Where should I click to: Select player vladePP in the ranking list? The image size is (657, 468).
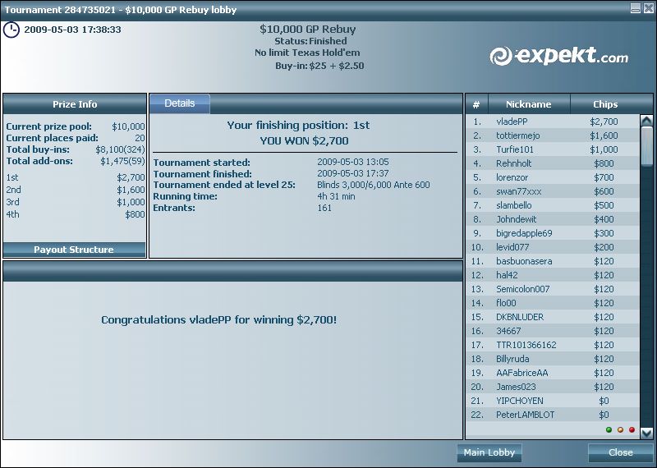tap(553, 122)
